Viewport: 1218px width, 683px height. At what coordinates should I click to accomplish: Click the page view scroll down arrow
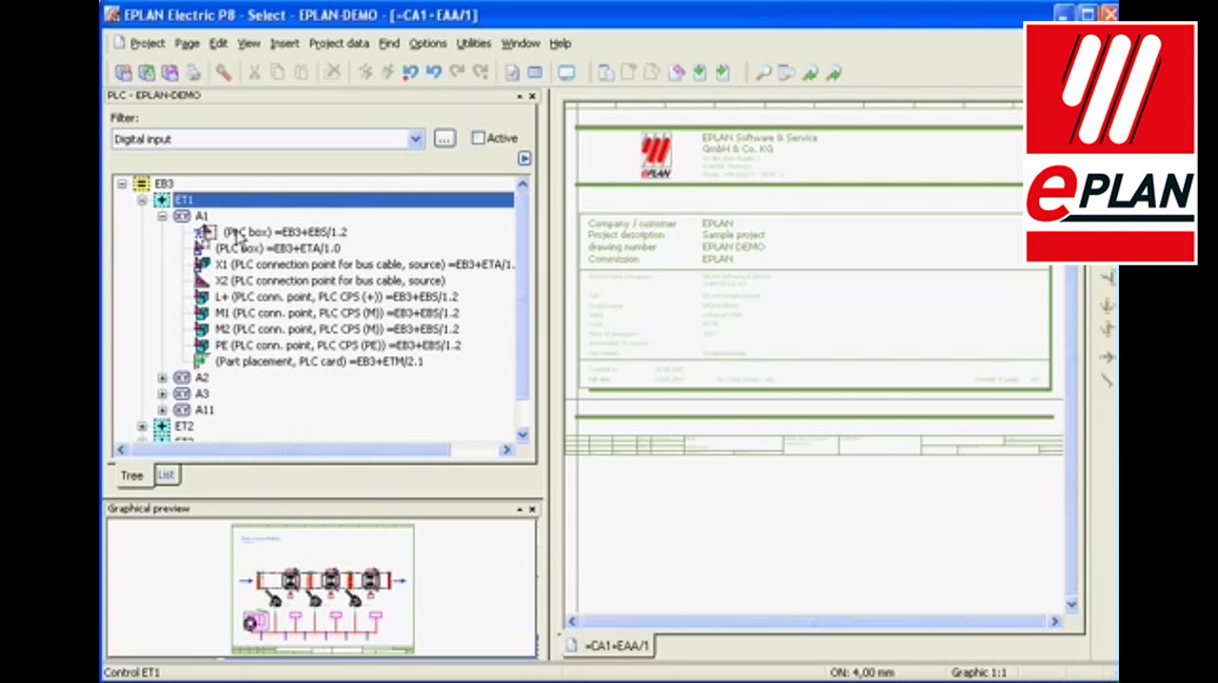[1071, 605]
